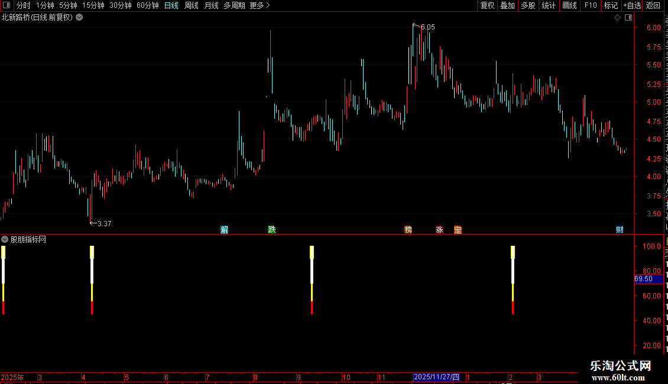Switch to the 月线 monthly chart
Screen dimensions: 668x384
pyautogui.click(x=211, y=5)
